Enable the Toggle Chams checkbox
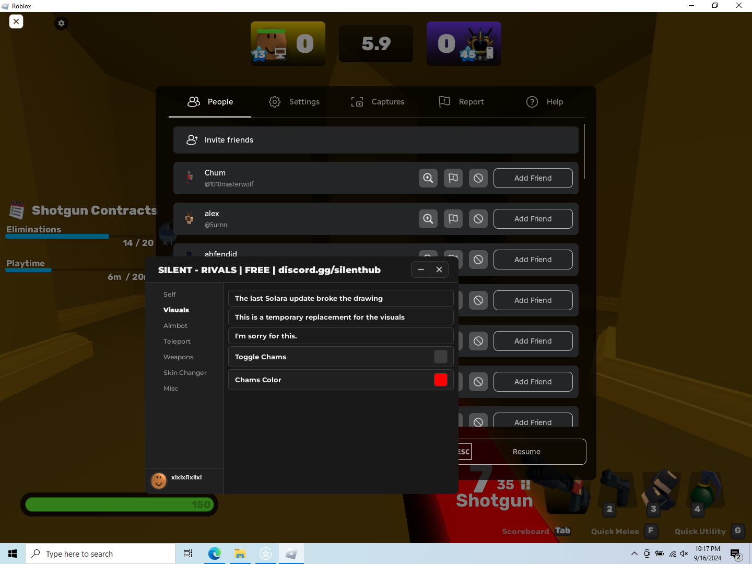The image size is (752, 564). point(441,357)
